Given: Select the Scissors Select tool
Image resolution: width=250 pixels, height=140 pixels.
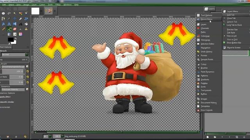Looking at the screenshot, I should tap(26, 13).
